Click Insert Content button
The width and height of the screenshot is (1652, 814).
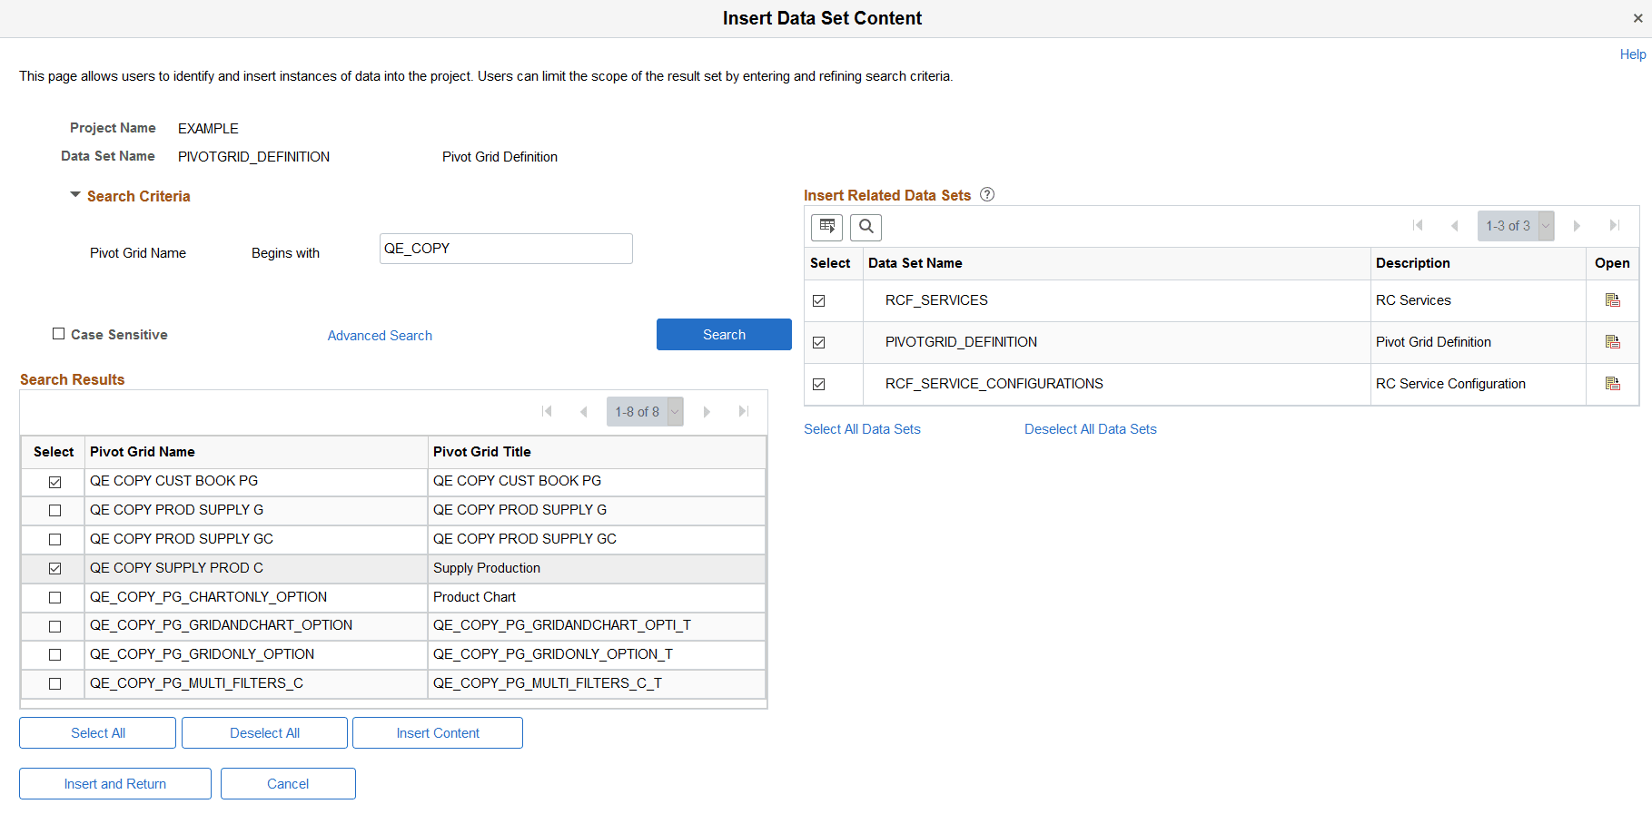438,733
